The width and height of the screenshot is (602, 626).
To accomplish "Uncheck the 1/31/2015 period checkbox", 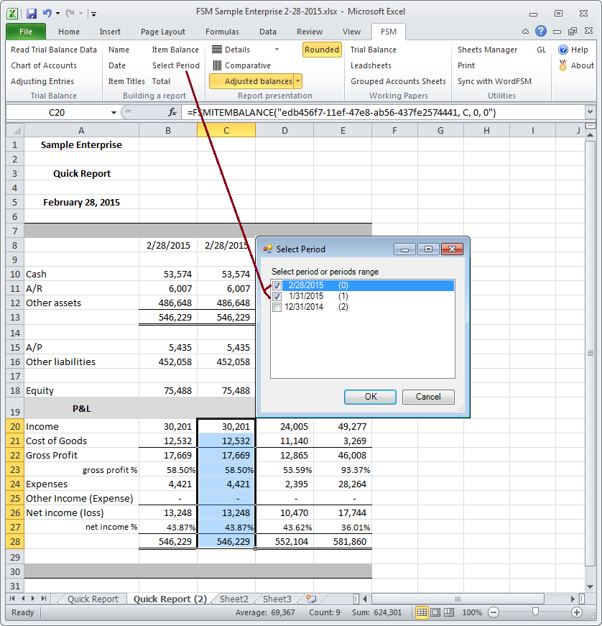I will (x=277, y=296).
